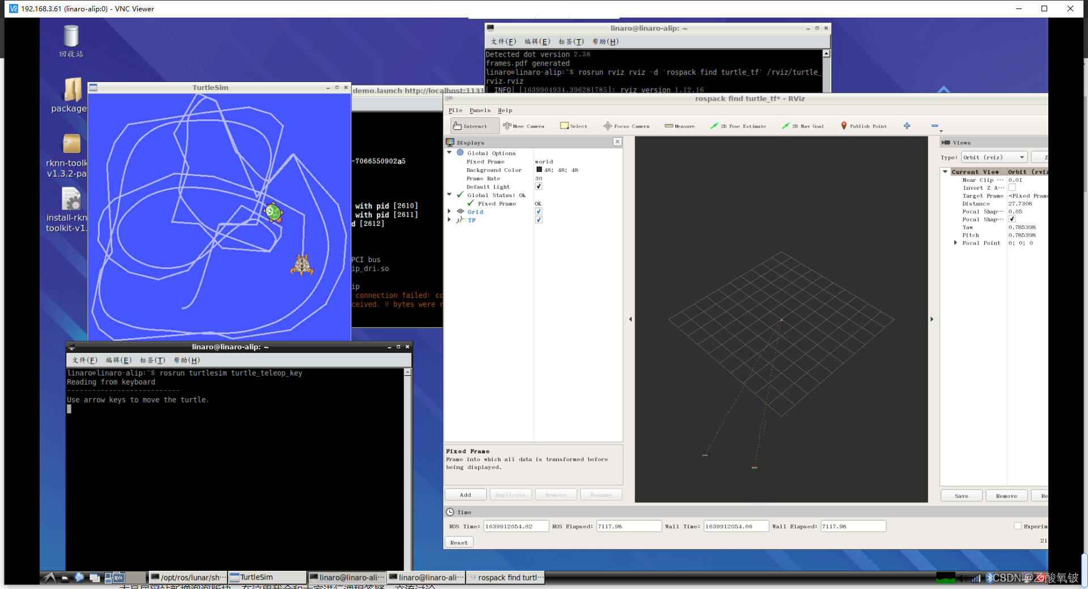Image resolution: width=1088 pixels, height=589 pixels.
Task: Click the ROS Time value field
Action: (x=516, y=526)
